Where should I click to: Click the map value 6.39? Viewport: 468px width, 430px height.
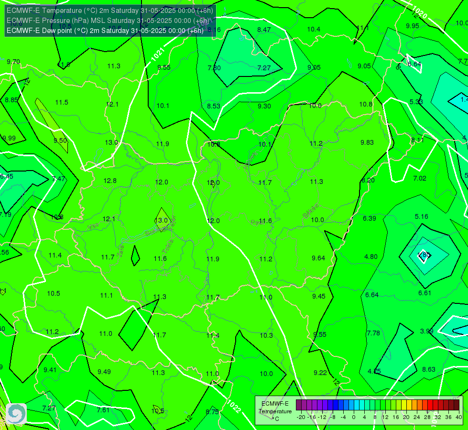click(370, 218)
